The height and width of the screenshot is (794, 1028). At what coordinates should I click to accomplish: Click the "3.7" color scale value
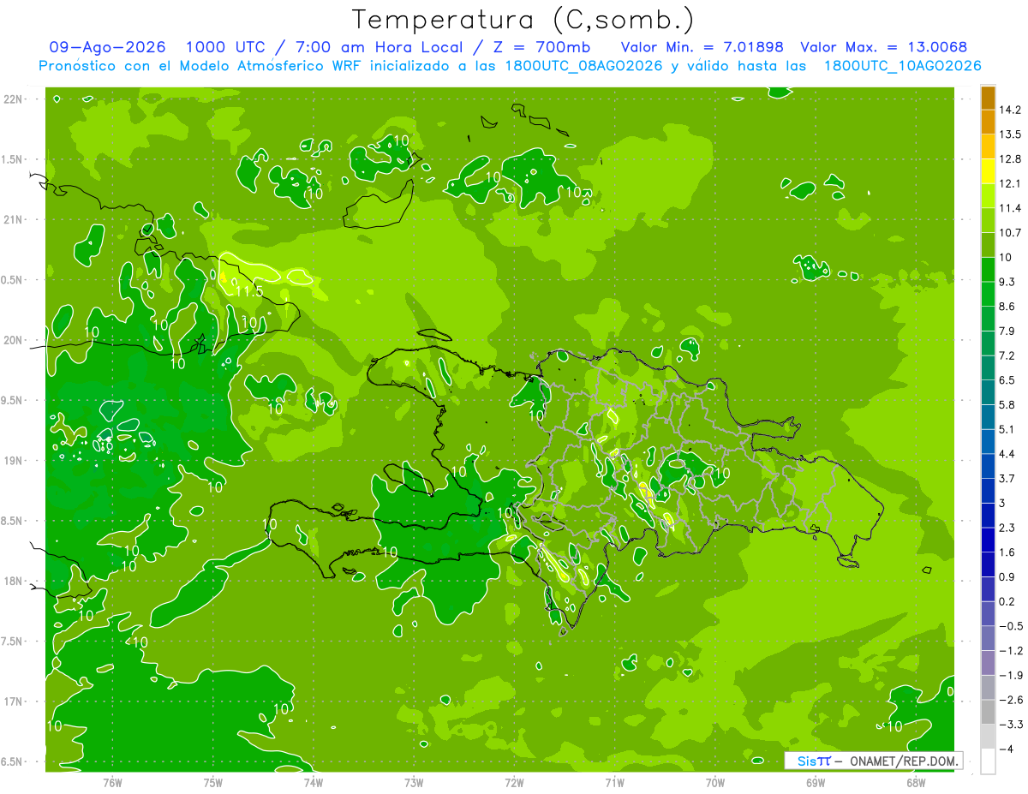pyautogui.click(x=1007, y=478)
